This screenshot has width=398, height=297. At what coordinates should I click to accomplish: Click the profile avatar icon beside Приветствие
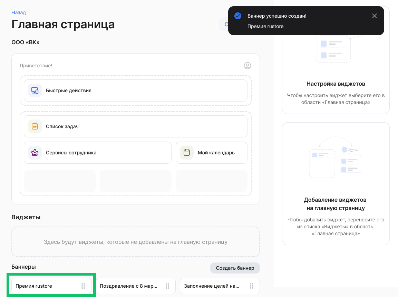point(247,66)
